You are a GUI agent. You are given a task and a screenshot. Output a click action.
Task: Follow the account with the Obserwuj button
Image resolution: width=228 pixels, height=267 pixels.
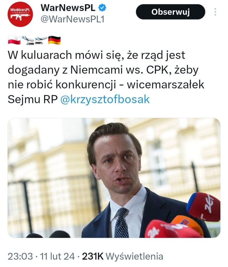point(170,12)
